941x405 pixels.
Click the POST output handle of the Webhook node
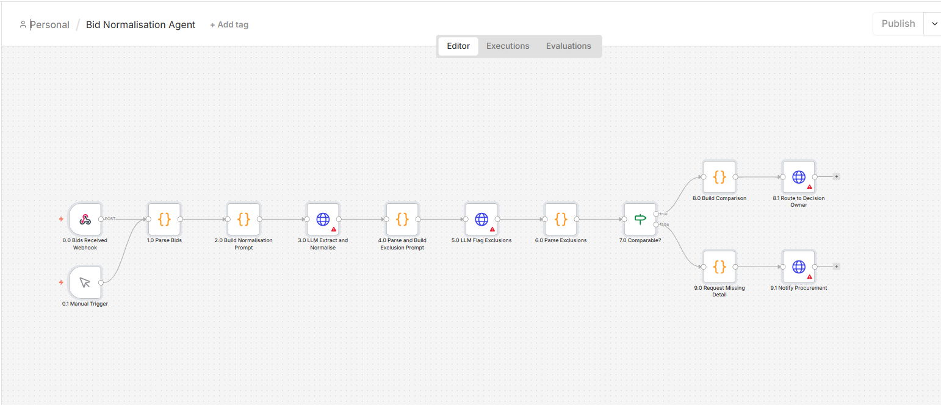(x=101, y=219)
